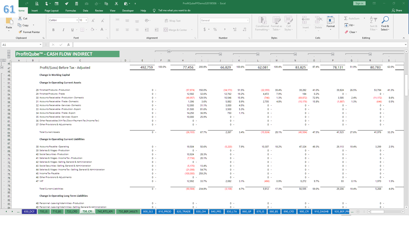The width and height of the screenshot is (409, 230).
Task: Open the font name dropdown showing Calibri
Action: (77, 20)
